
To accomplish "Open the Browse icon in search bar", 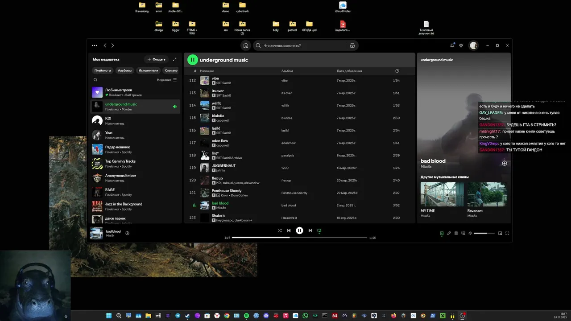I will (x=352, y=45).
